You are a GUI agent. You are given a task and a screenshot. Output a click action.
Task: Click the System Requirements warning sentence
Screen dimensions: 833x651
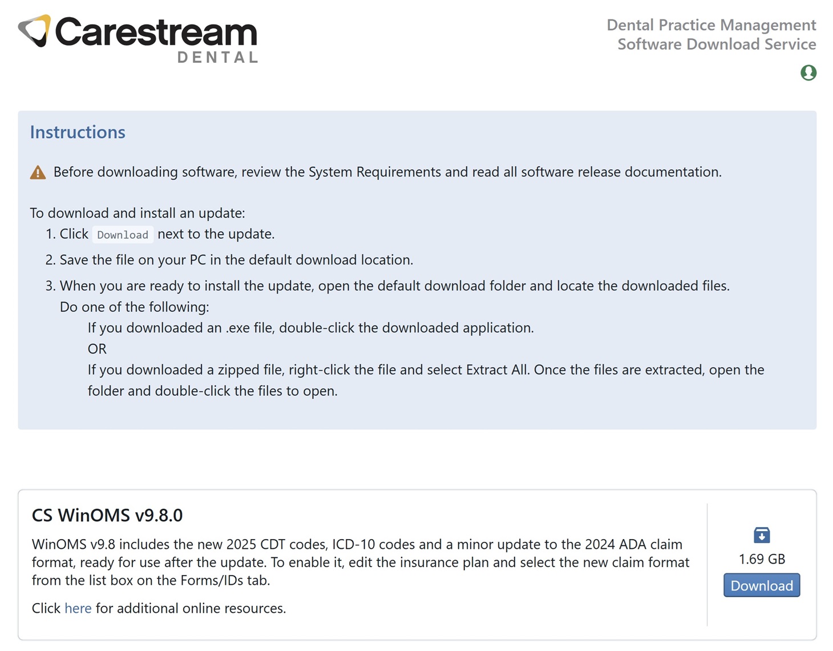(387, 172)
